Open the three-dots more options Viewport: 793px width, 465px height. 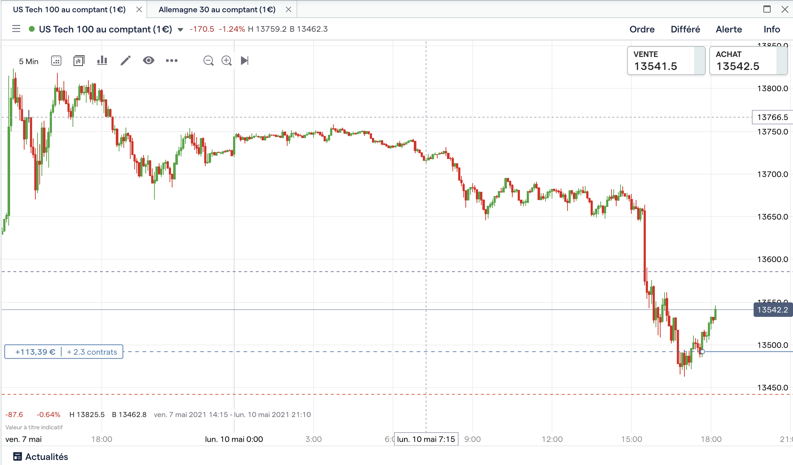(x=172, y=61)
